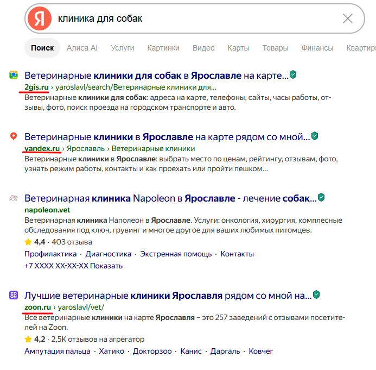Click the Napoleon clinic favicon

14,198
